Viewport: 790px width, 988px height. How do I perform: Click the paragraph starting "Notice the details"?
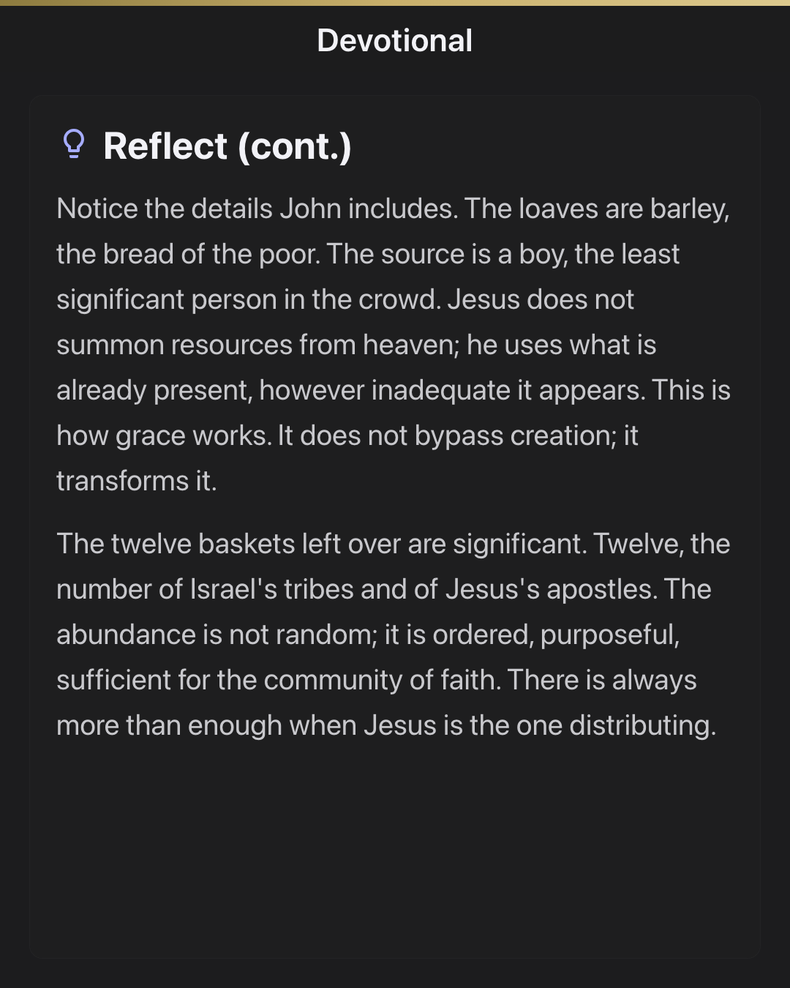coord(395,345)
